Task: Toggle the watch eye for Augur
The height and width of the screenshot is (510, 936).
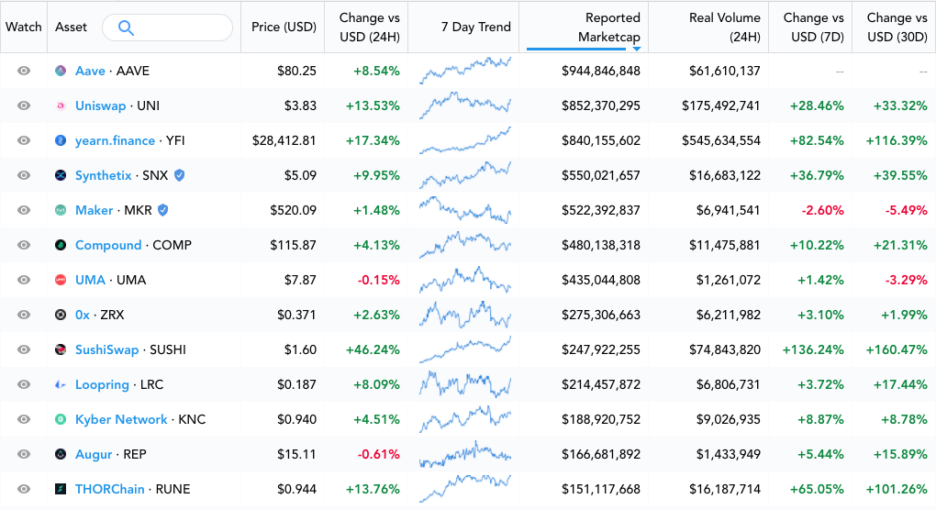Action: pyautogui.click(x=24, y=454)
